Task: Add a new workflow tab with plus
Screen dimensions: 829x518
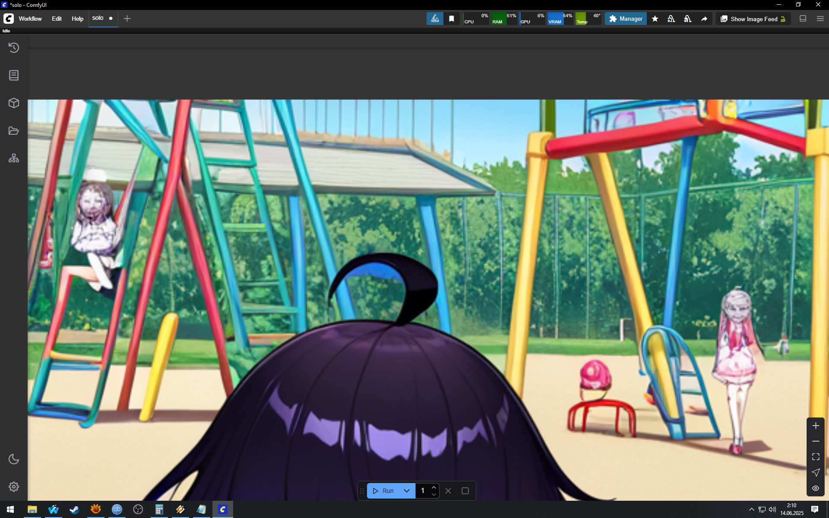Action: [x=127, y=19]
